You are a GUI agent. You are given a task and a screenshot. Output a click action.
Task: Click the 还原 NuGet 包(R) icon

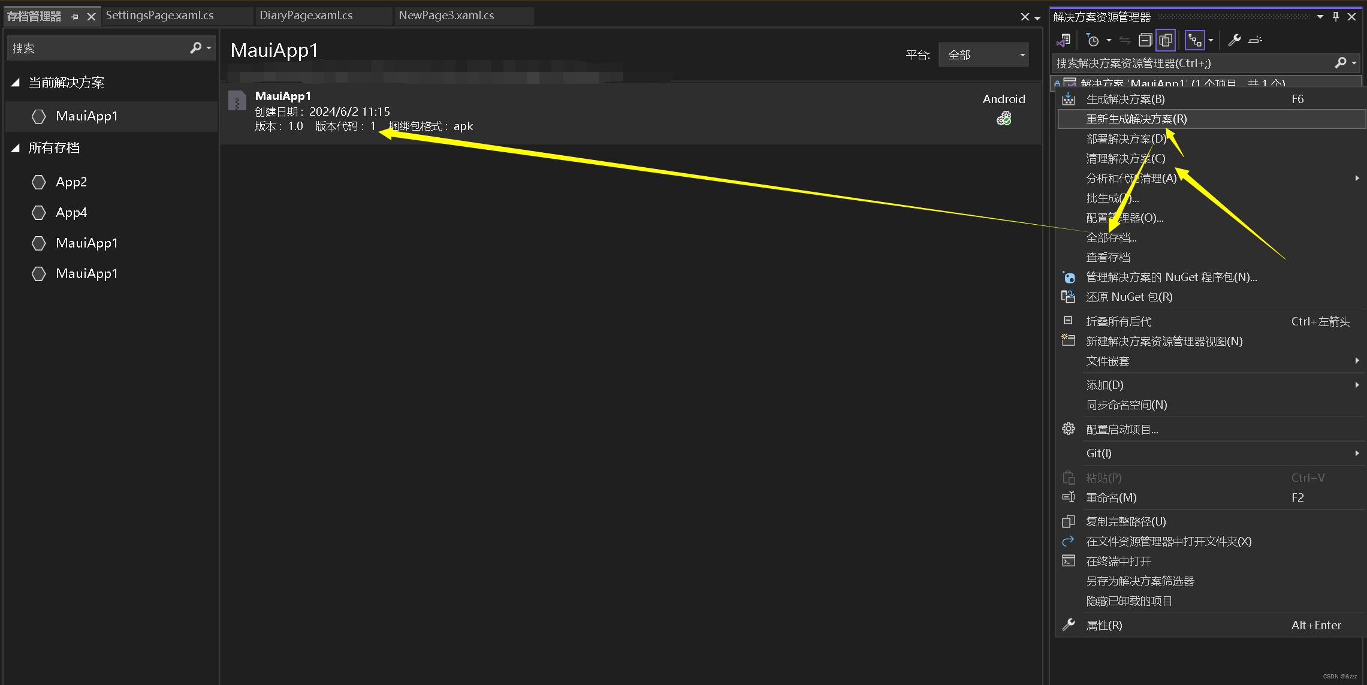(x=1069, y=297)
